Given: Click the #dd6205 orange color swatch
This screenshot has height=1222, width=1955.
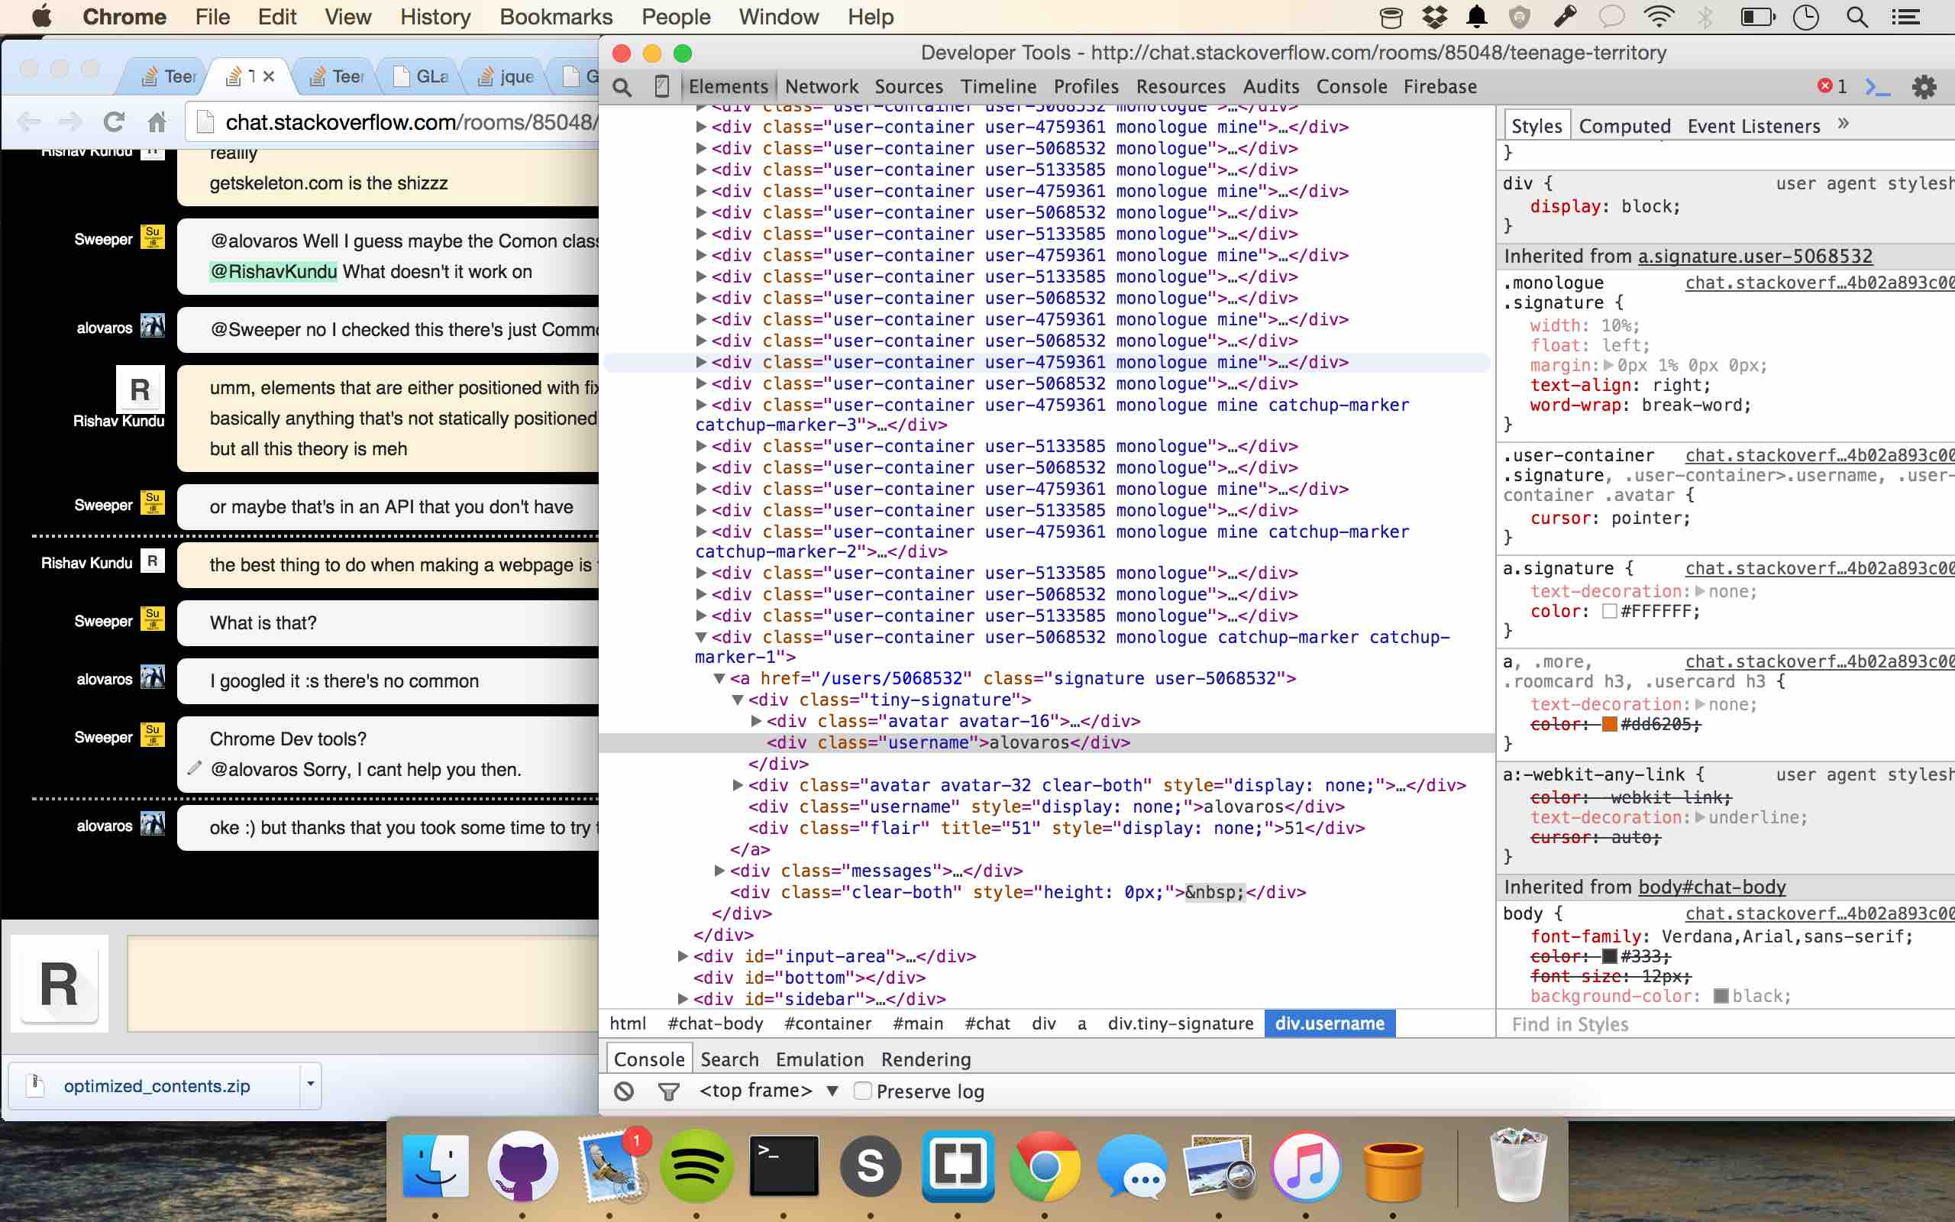Looking at the screenshot, I should click(1609, 724).
